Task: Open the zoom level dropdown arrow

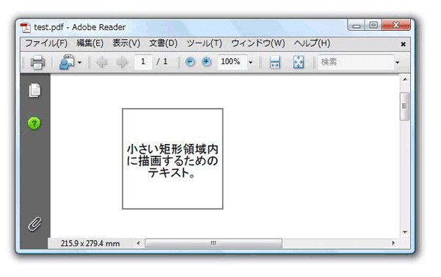Action: 251,62
